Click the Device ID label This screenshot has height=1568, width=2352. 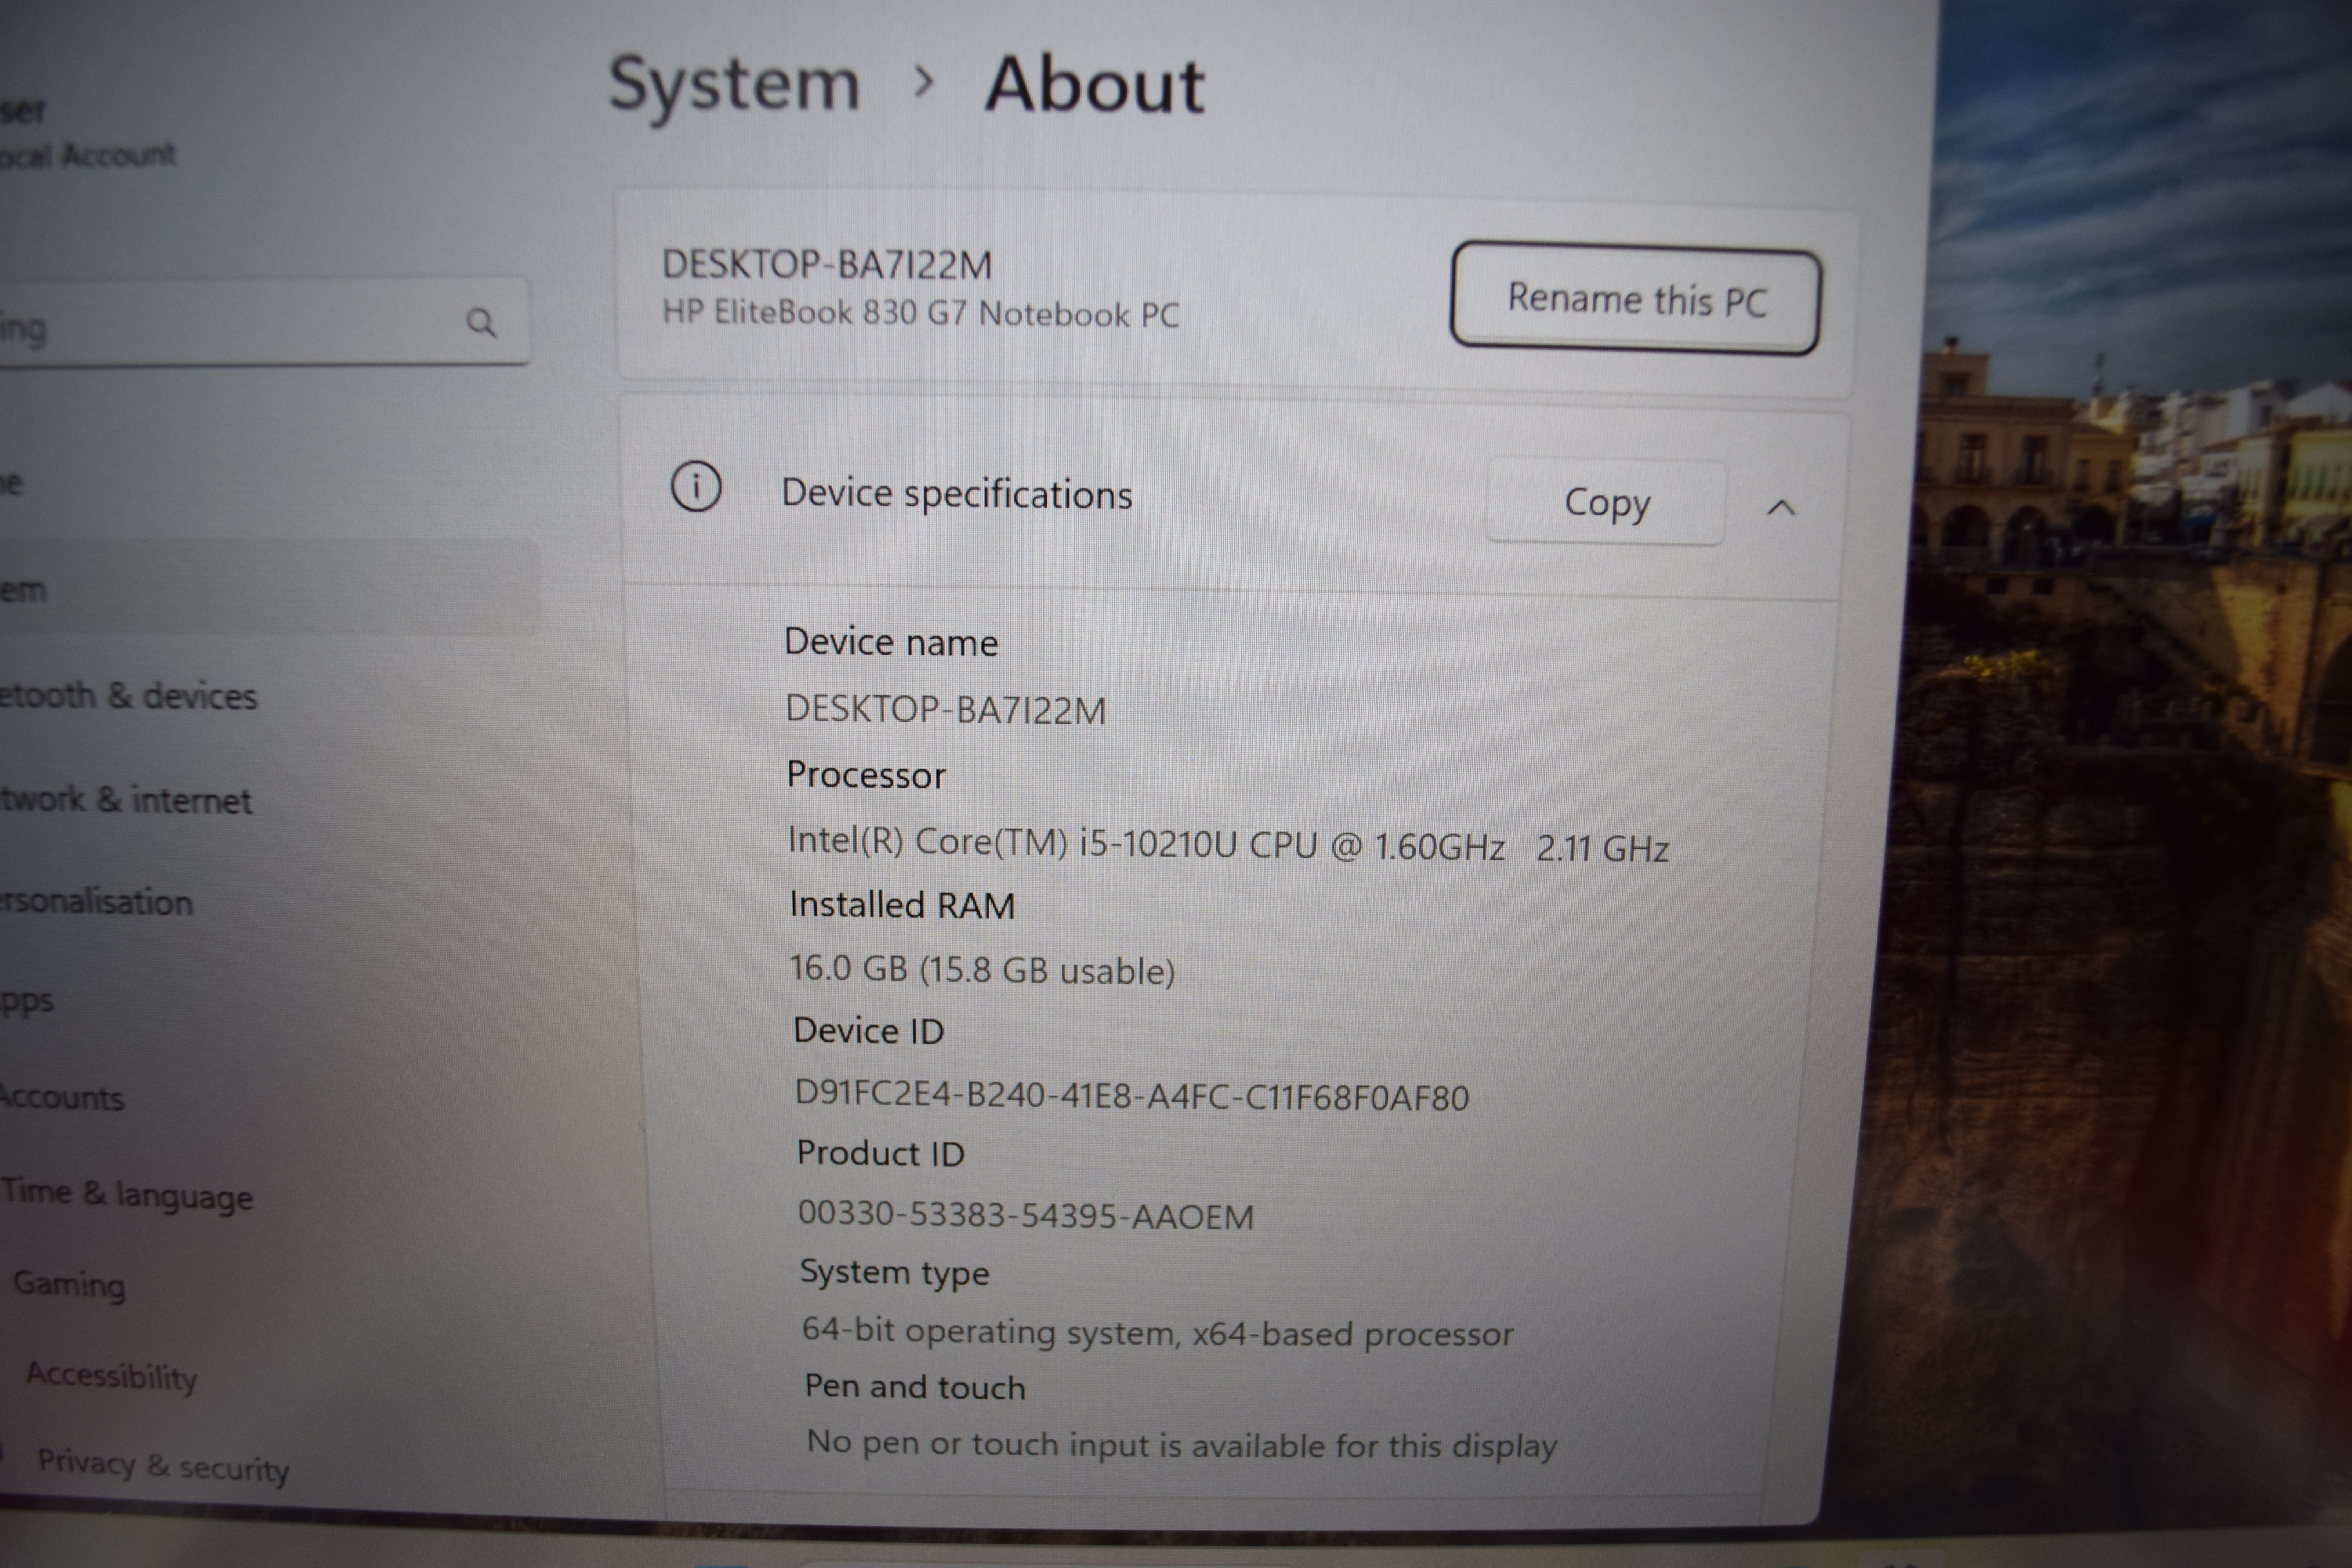coord(868,1030)
